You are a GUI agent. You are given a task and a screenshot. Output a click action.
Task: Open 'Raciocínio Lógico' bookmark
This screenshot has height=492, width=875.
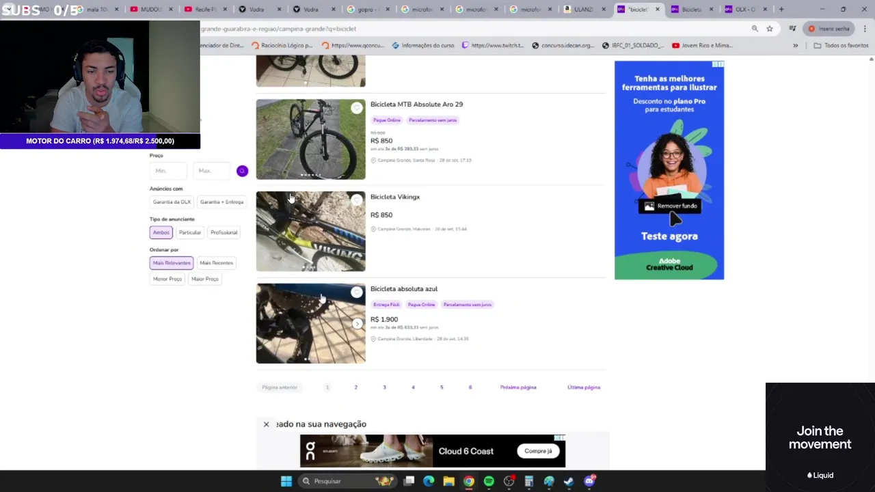tap(282, 46)
